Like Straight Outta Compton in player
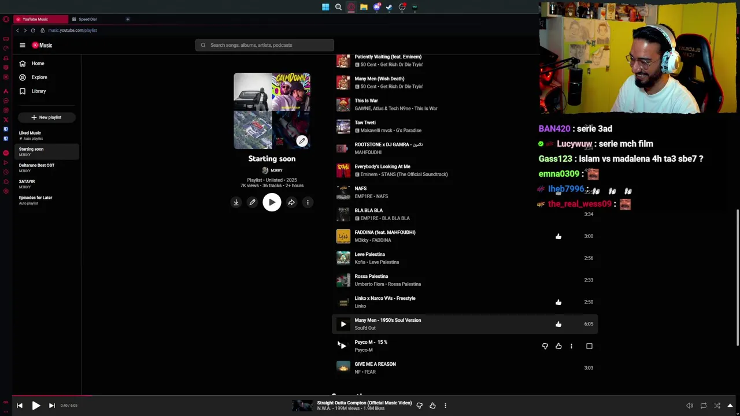 coord(432,406)
